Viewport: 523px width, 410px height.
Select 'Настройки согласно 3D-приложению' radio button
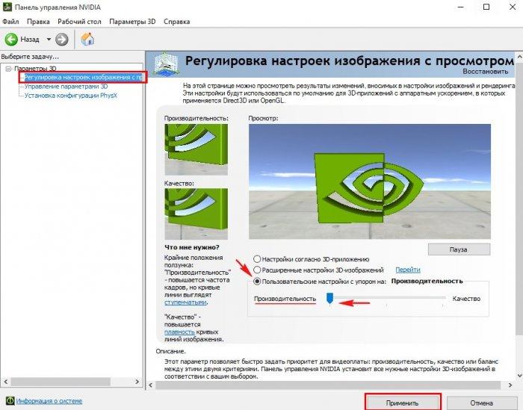point(257,259)
